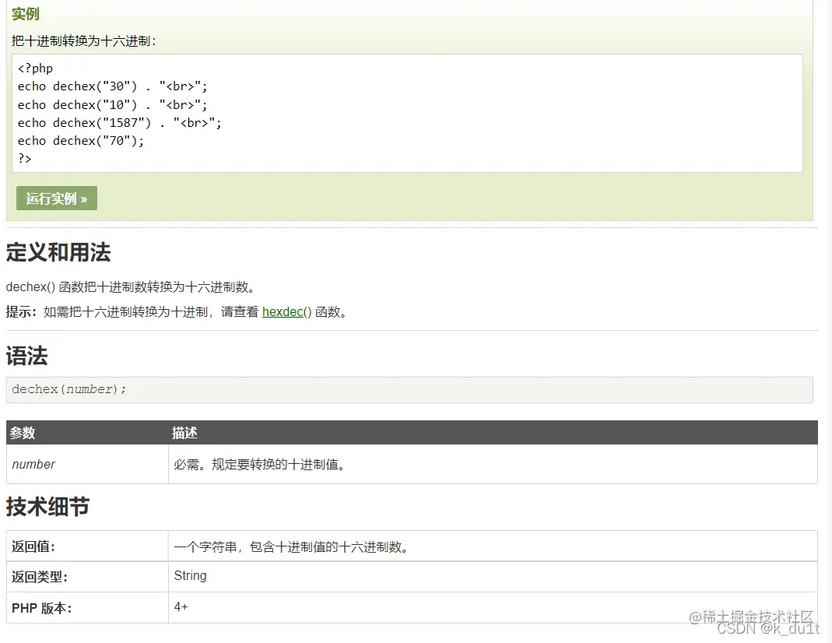Click the 语法 heading

point(27,356)
